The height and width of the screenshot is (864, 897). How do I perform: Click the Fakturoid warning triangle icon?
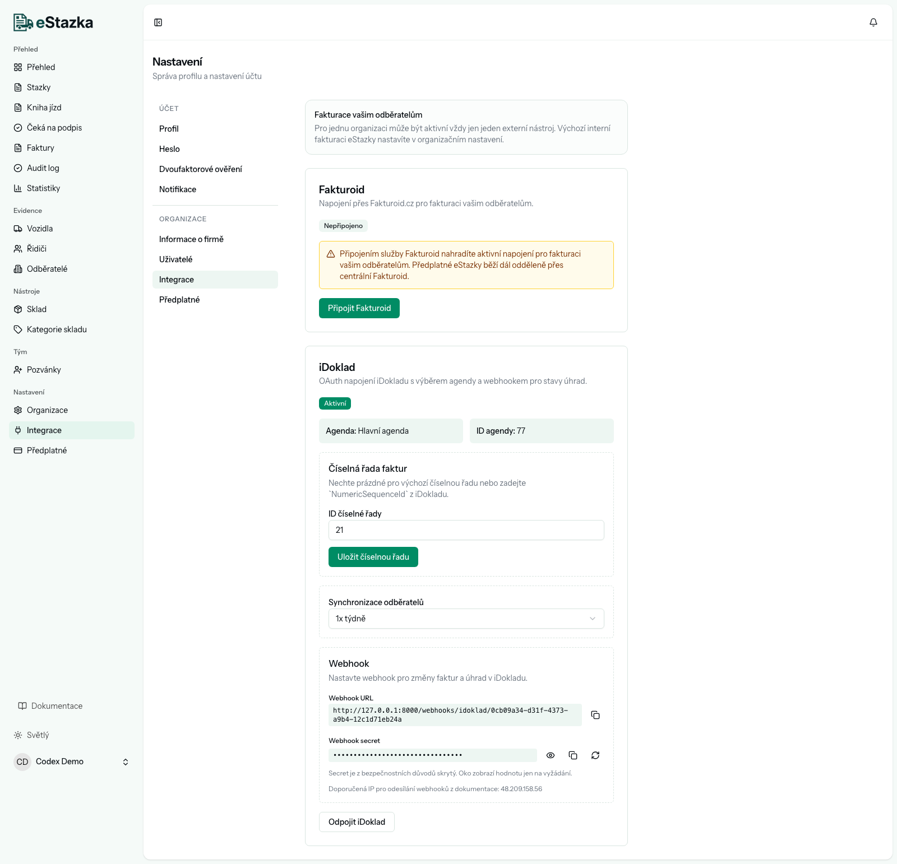331,254
